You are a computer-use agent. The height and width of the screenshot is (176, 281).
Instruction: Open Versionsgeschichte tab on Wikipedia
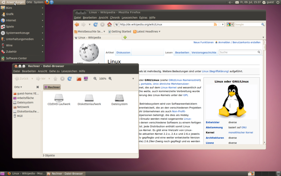[x=204, y=52]
